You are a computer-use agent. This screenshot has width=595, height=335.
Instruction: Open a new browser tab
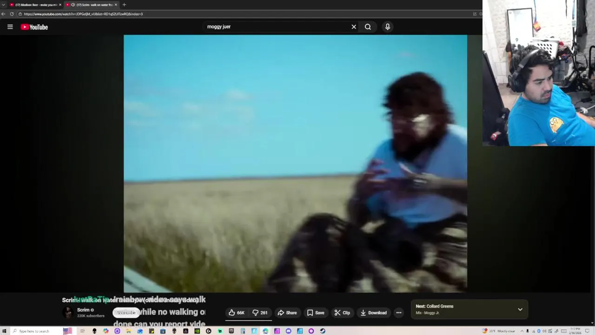(124, 5)
